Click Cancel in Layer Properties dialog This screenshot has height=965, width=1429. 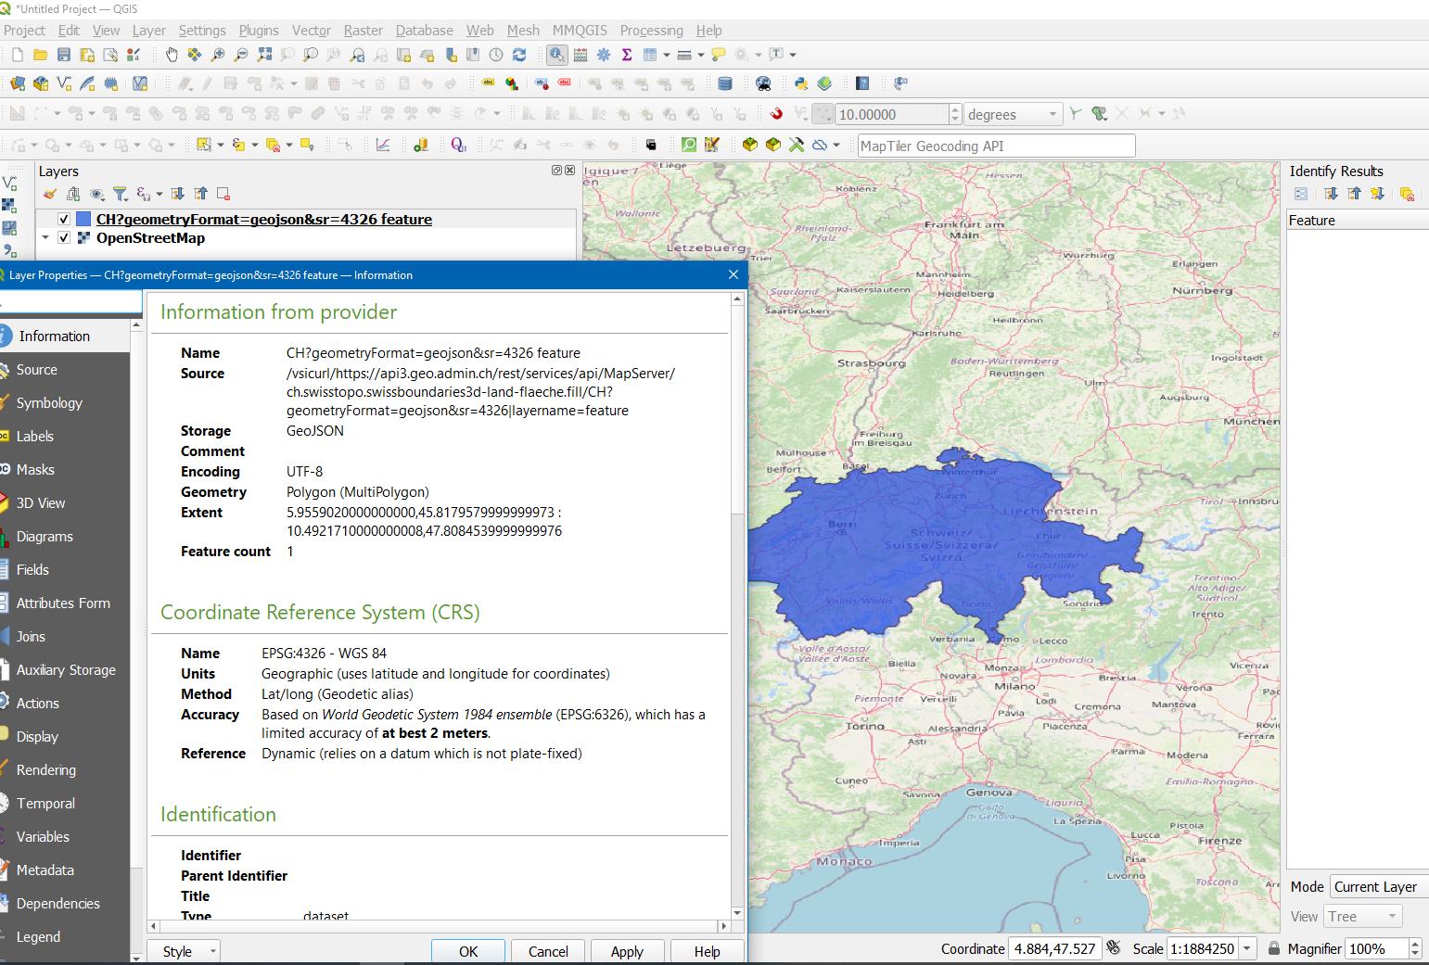coord(548,951)
